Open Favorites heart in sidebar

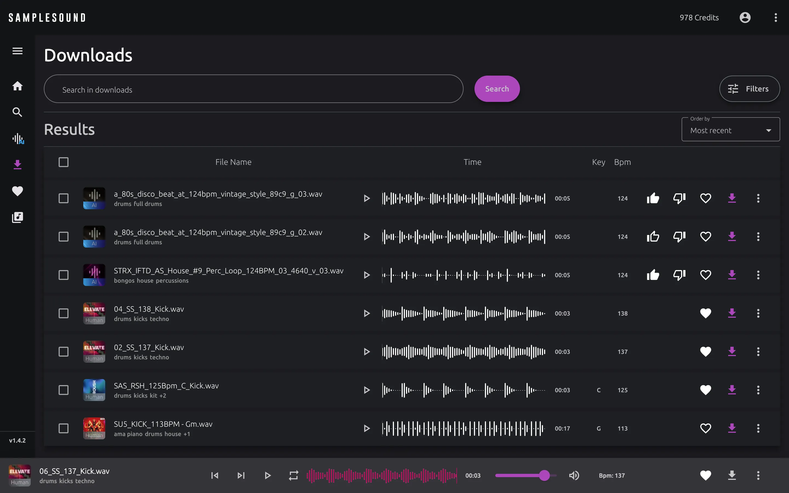pos(17,191)
